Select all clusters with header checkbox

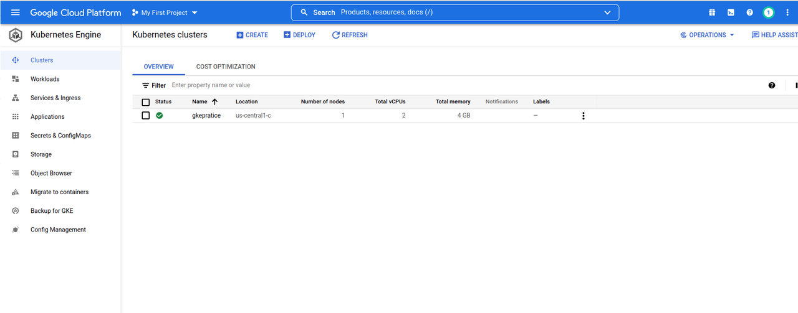[146, 102]
